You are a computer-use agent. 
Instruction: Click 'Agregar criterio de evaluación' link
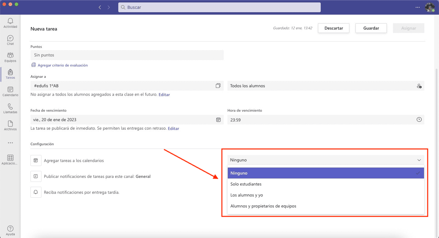(62, 65)
